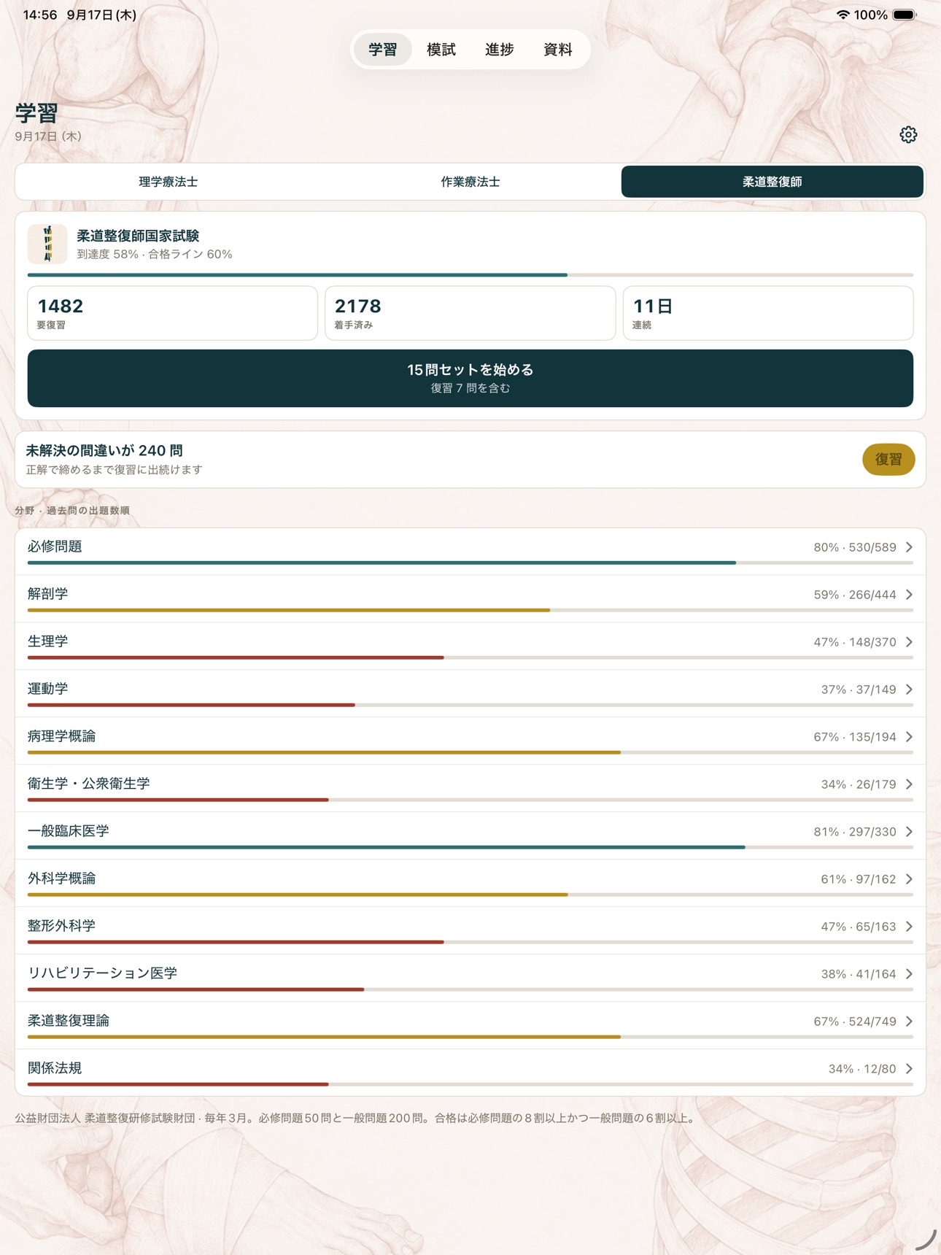The width and height of the screenshot is (941, 1255).
Task: Select the 柔道整復師 segment
Action: 772,182
